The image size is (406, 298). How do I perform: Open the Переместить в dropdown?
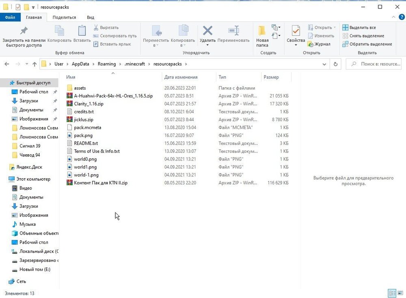click(156, 37)
